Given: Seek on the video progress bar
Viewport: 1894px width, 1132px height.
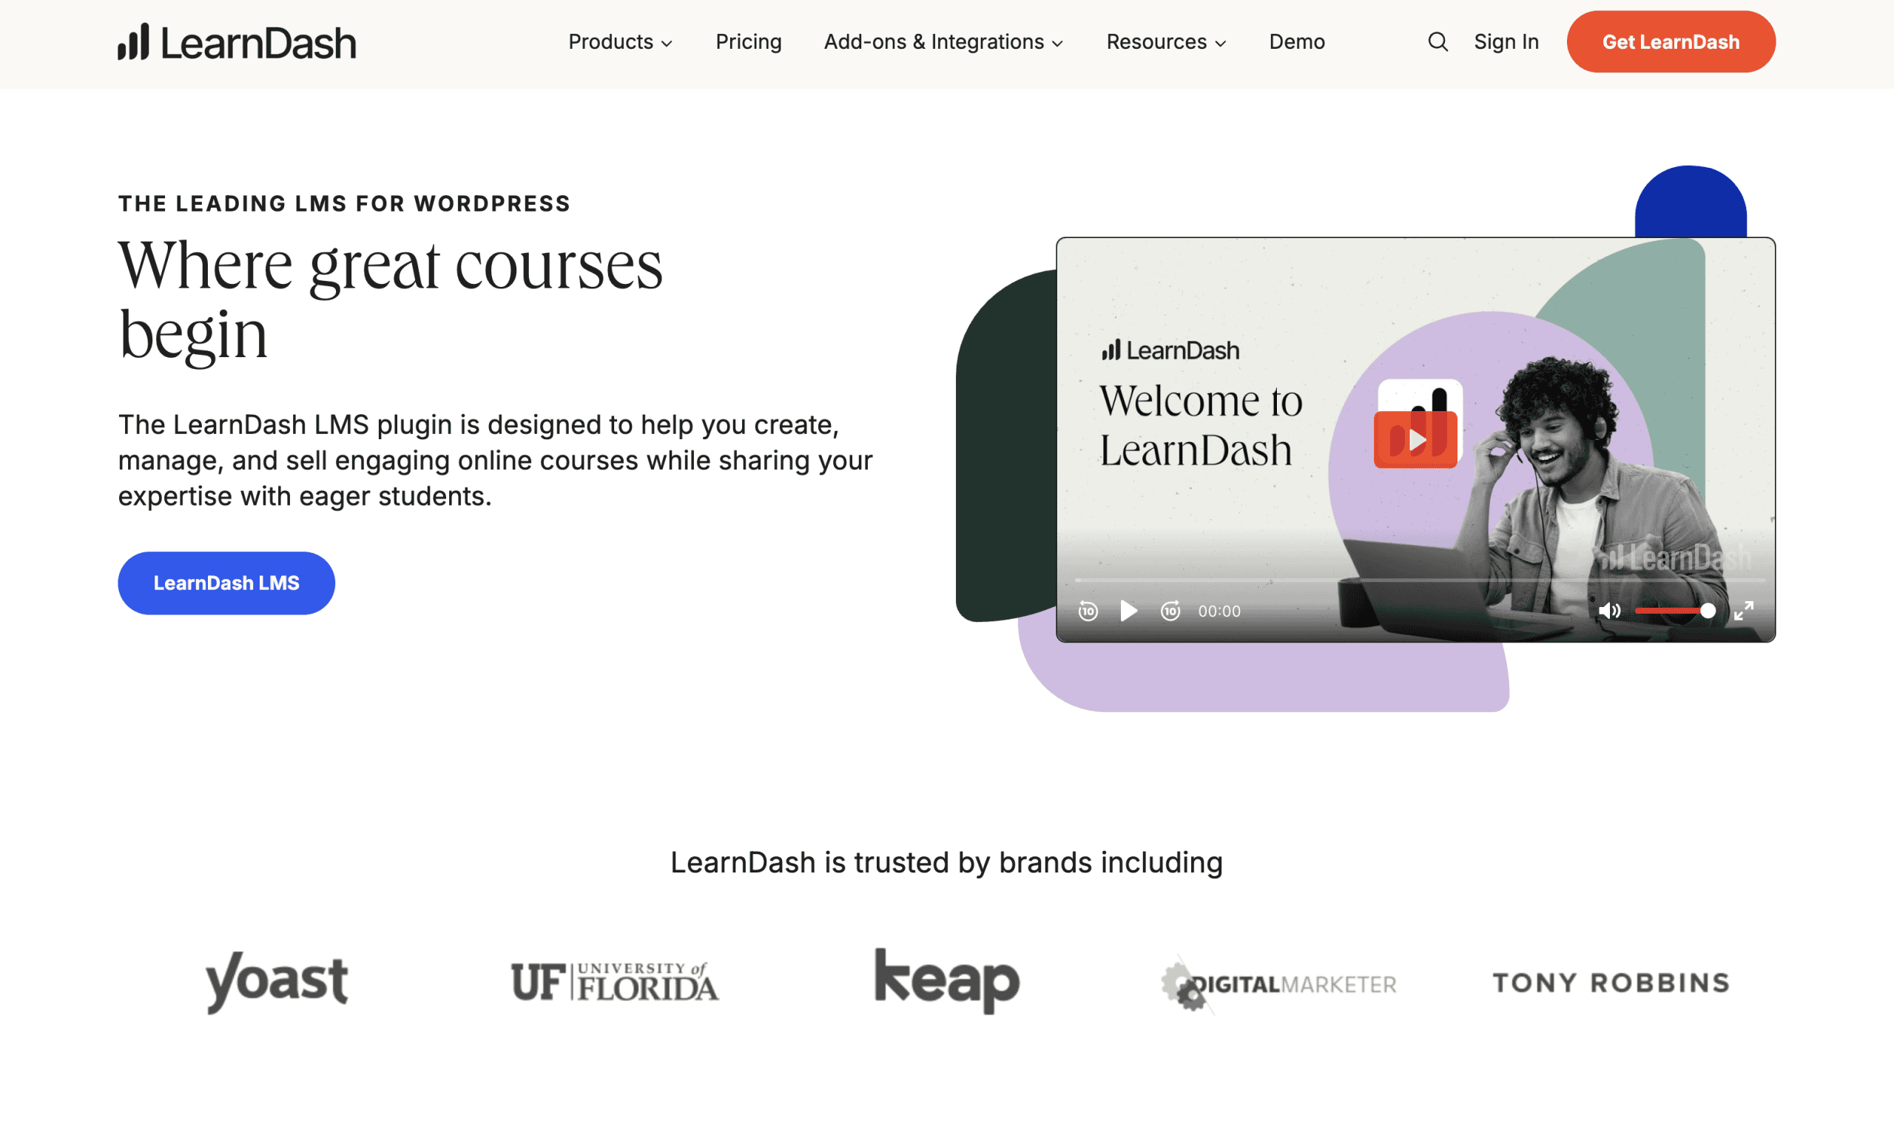Looking at the screenshot, I should (1419, 580).
